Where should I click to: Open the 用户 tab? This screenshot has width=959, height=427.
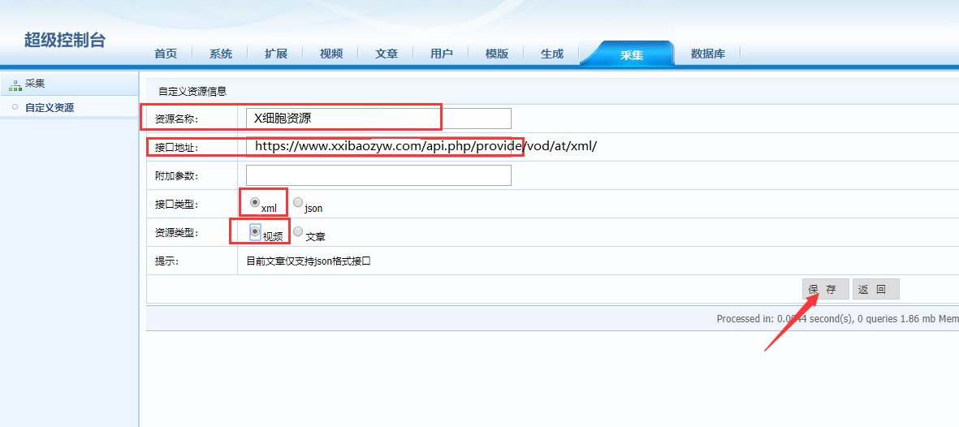pyautogui.click(x=442, y=54)
